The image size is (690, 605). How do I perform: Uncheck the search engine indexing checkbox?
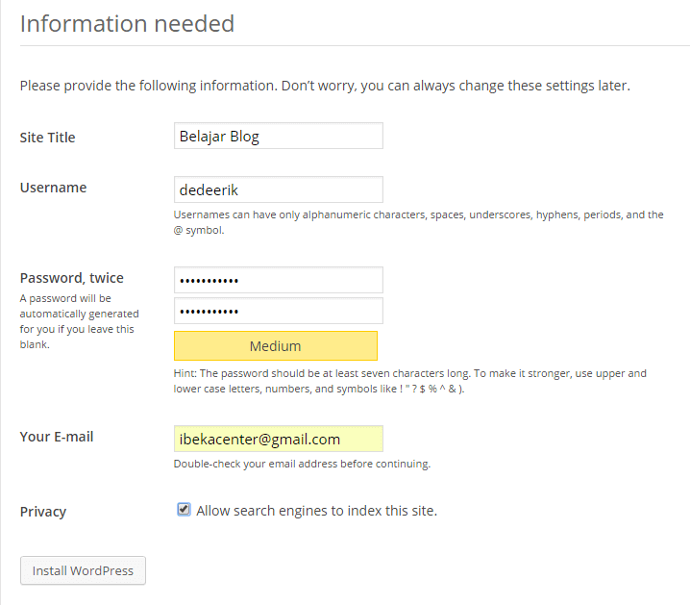184,510
